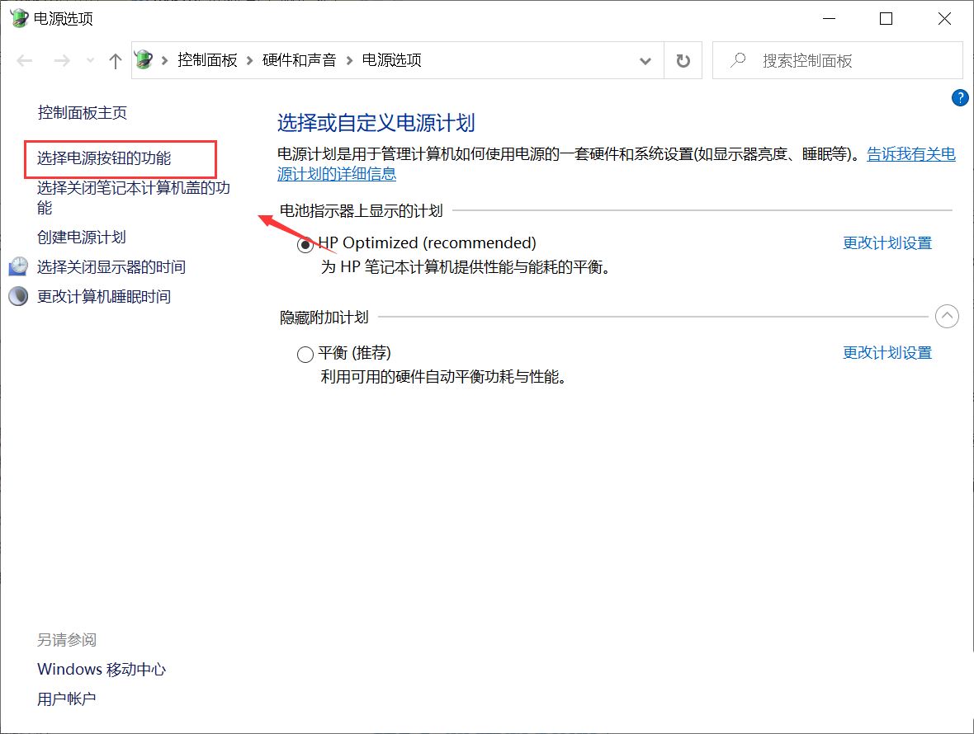Click the Power Options title bar icon
974x734 pixels.
click(19, 18)
